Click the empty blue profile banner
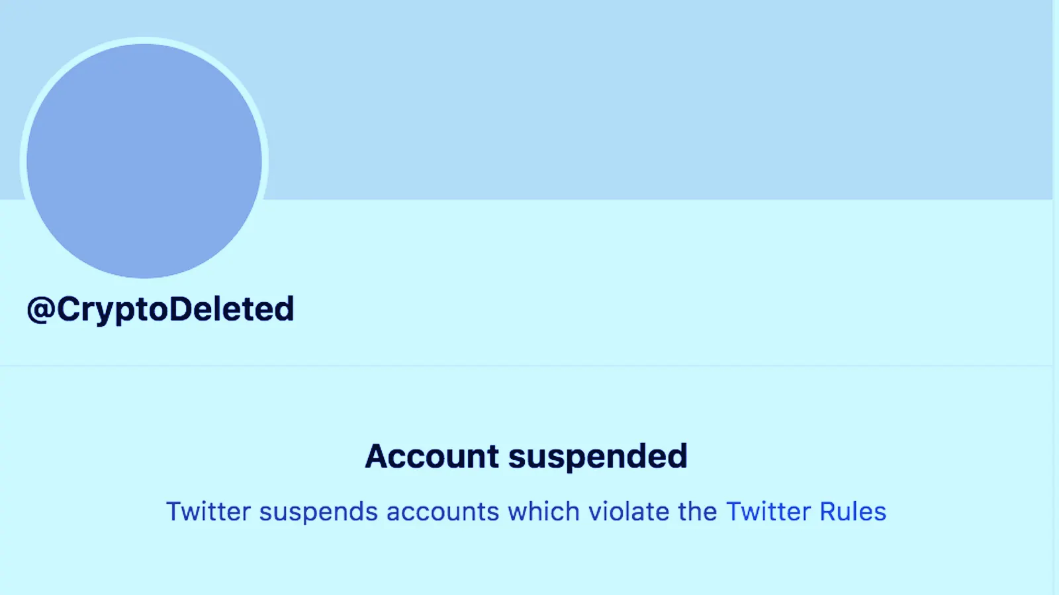The width and height of the screenshot is (1059, 595). point(659,99)
